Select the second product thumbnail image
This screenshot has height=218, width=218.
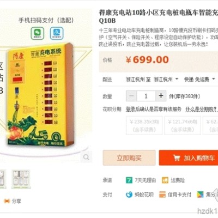pyautogui.click(x=21, y=179)
